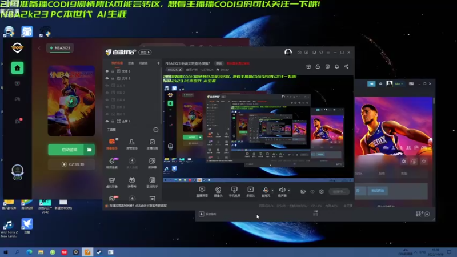This screenshot has width=457, height=257.
Task: Click the blue button in right game window
Action: pos(378,191)
